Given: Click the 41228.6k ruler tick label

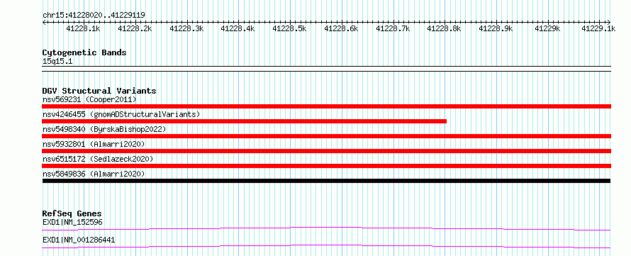Looking at the screenshot, I should coord(341,28).
